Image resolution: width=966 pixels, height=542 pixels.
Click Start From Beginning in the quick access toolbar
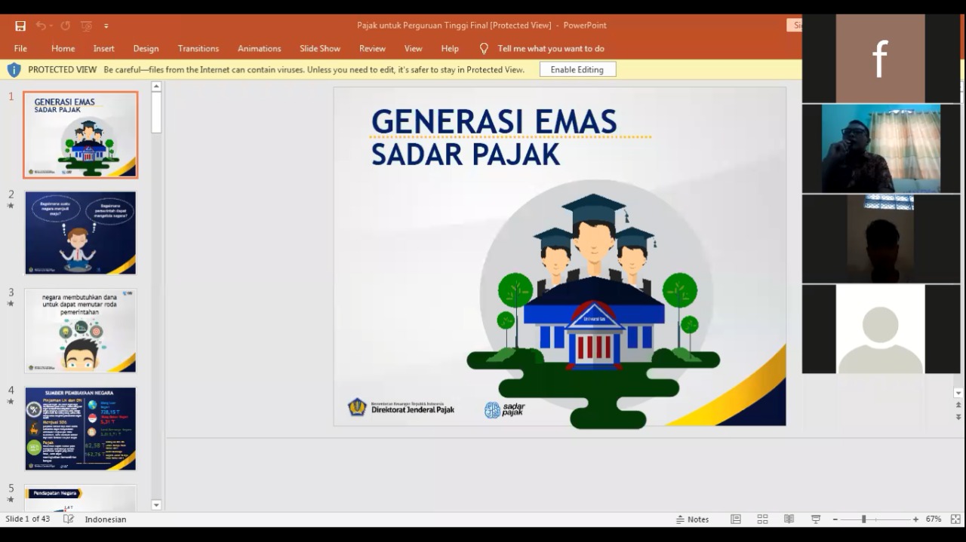[86, 26]
